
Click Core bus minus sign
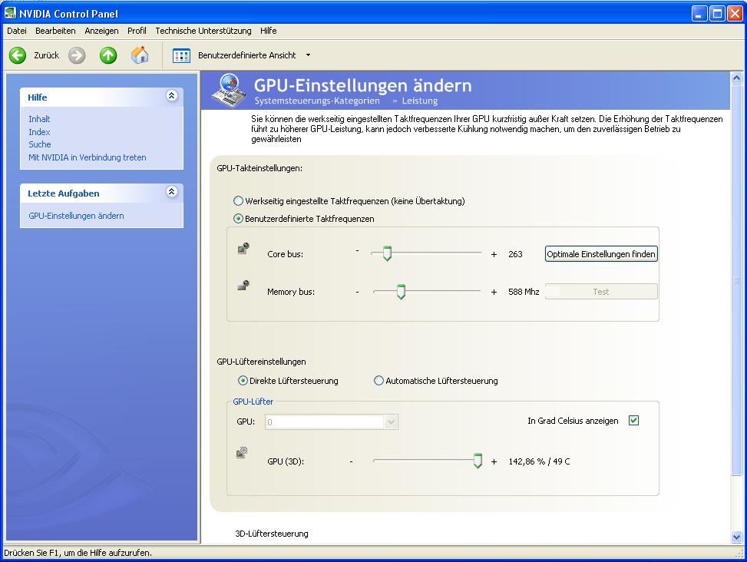(357, 251)
